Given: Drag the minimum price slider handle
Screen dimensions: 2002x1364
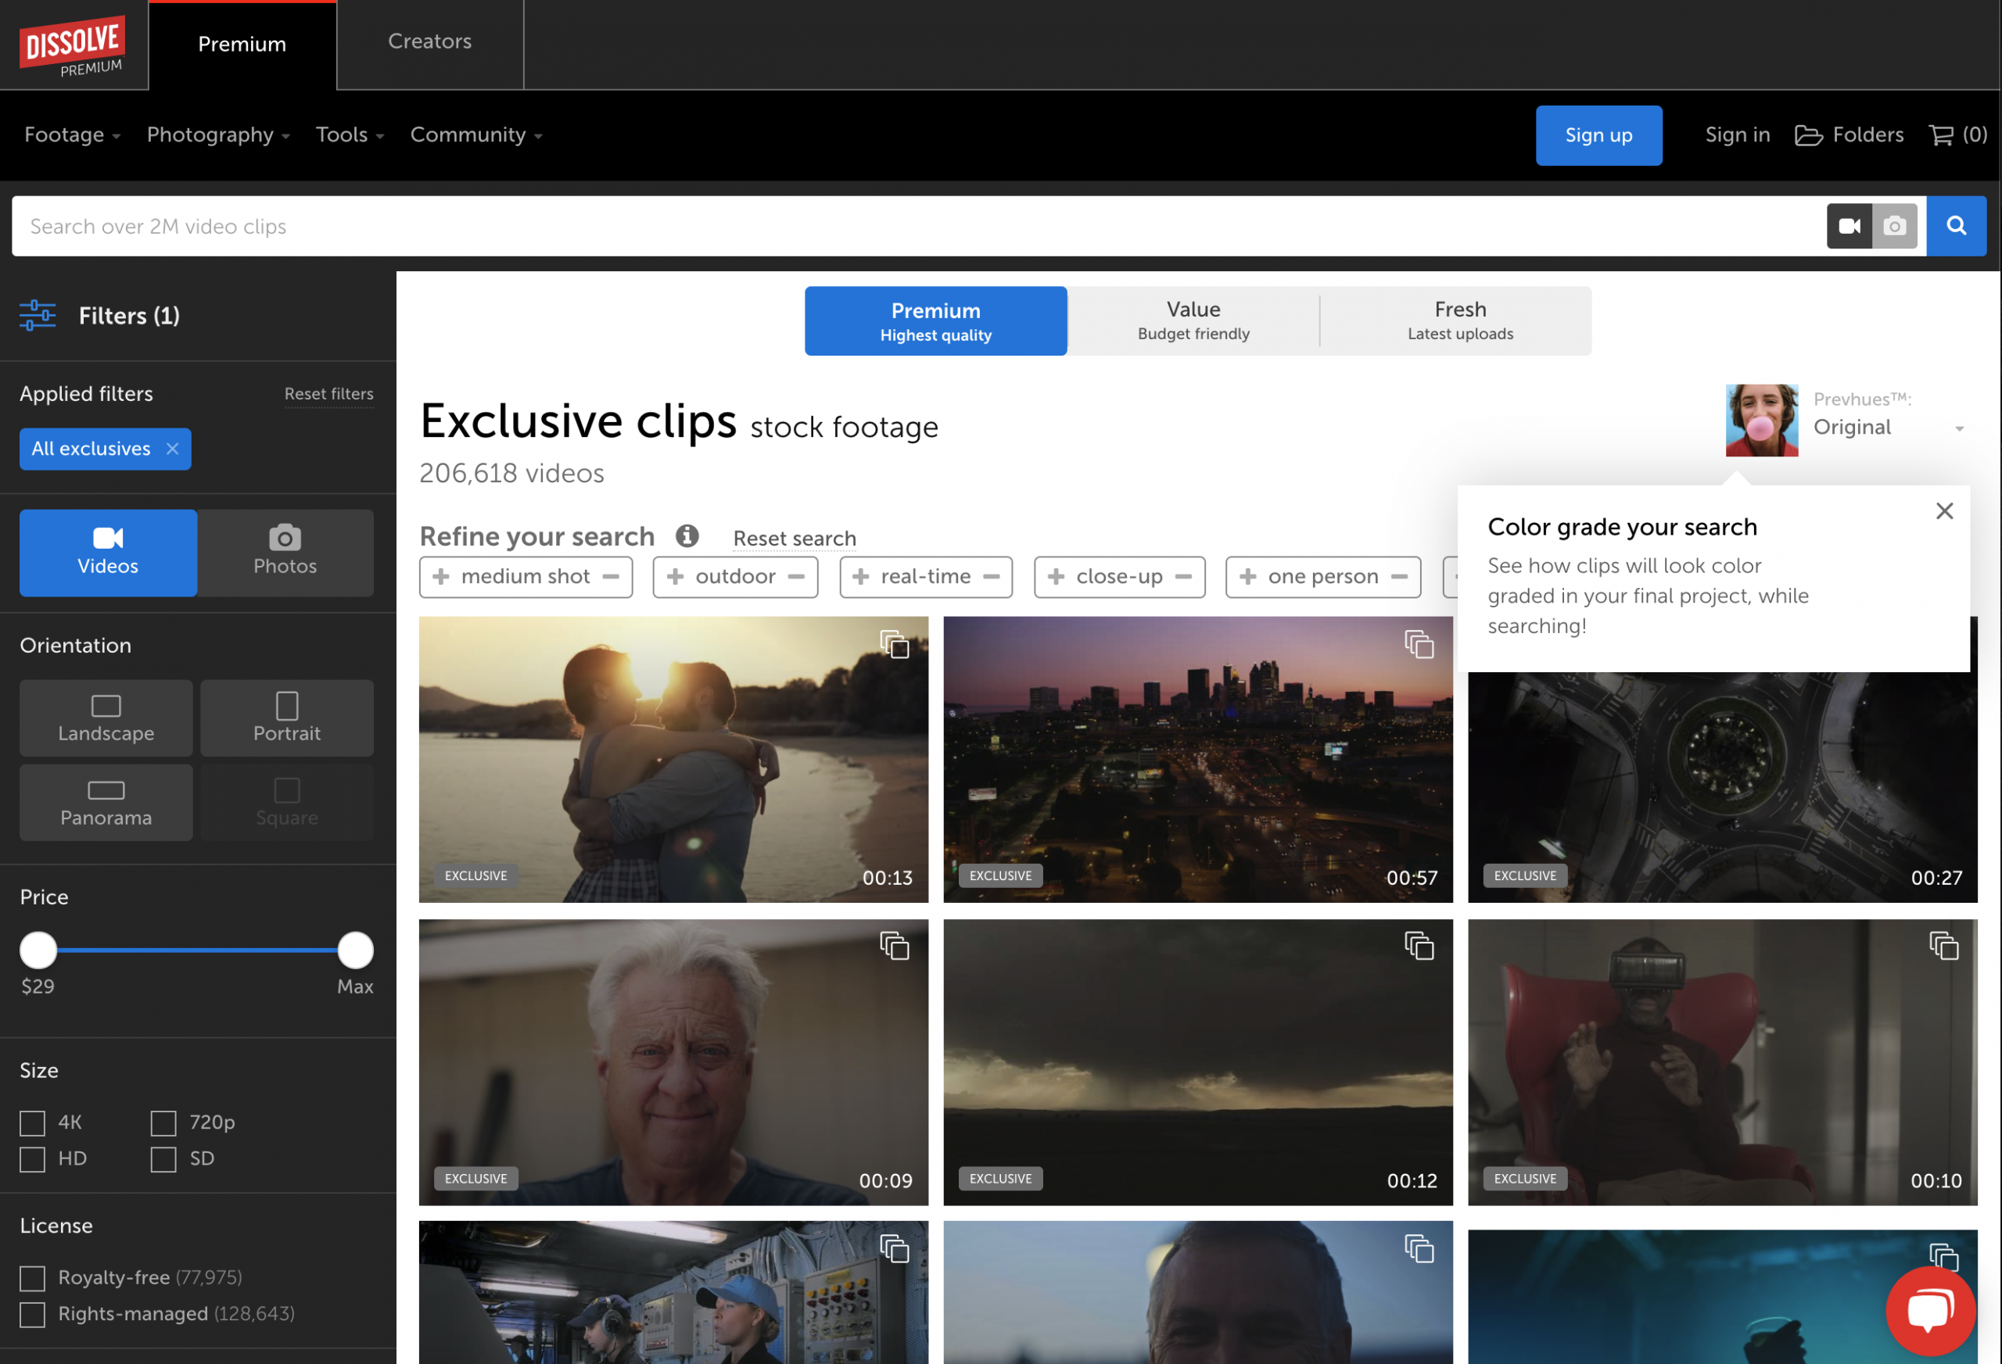Looking at the screenshot, I should (x=38, y=951).
